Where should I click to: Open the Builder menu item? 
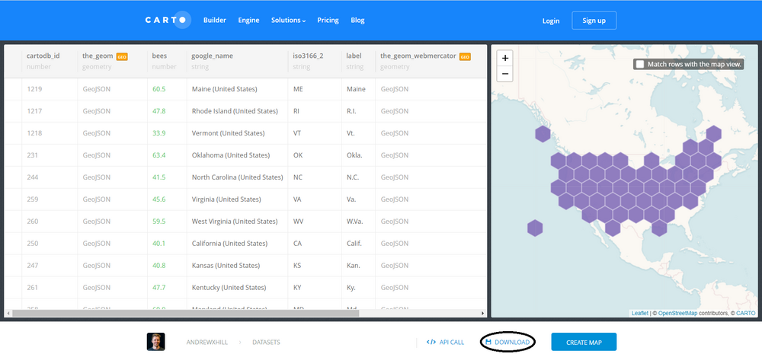[x=215, y=21]
